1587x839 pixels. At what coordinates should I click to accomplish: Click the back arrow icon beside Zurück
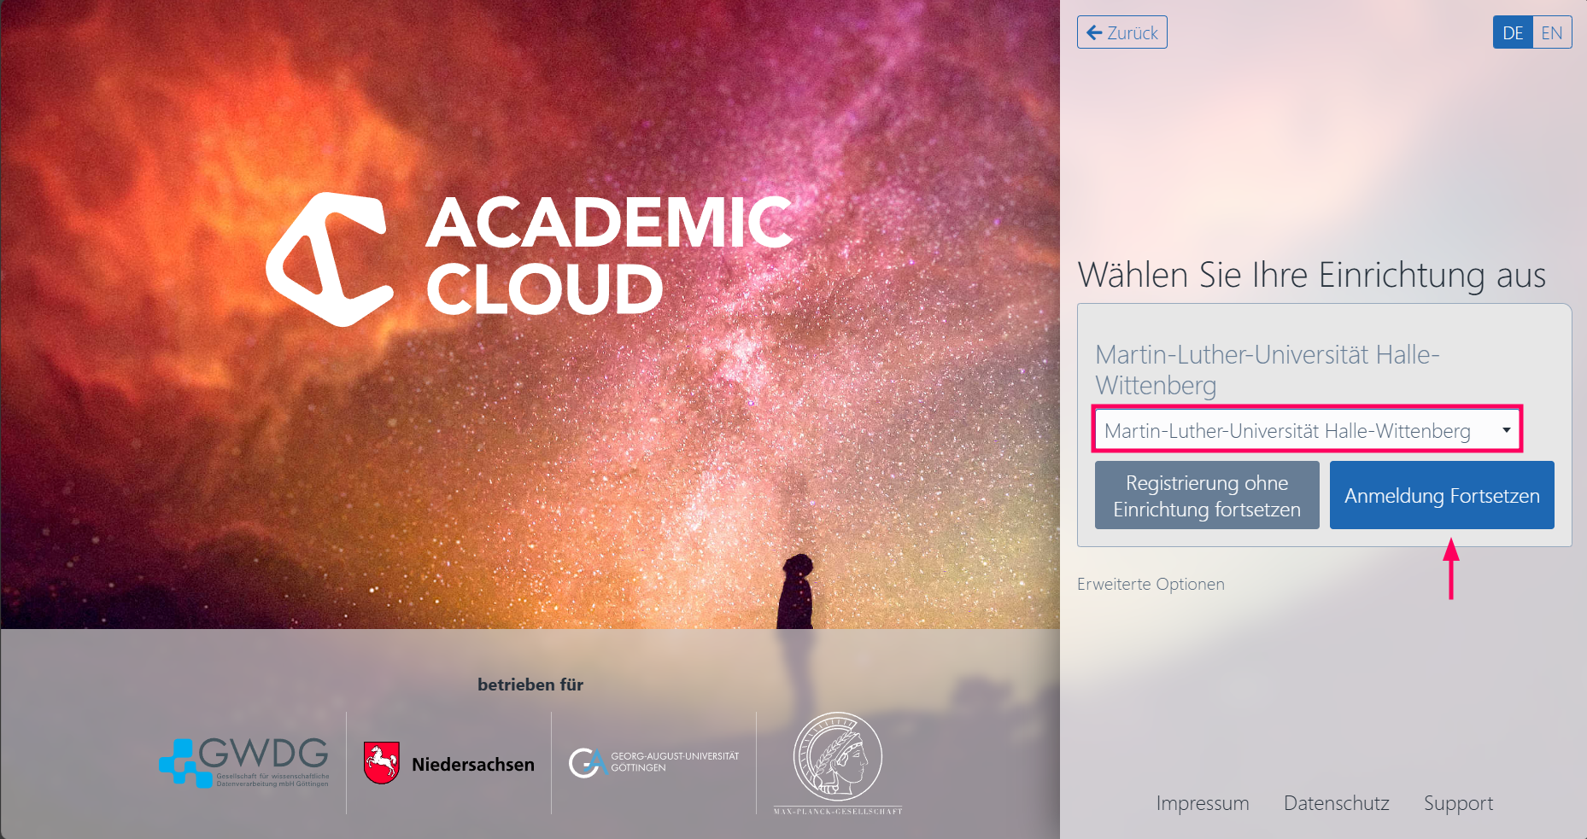(x=1094, y=32)
